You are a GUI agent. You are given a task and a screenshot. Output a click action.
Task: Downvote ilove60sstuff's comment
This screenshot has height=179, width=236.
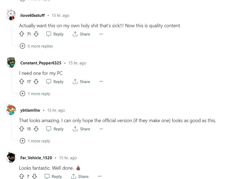click(x=36, y=34)
